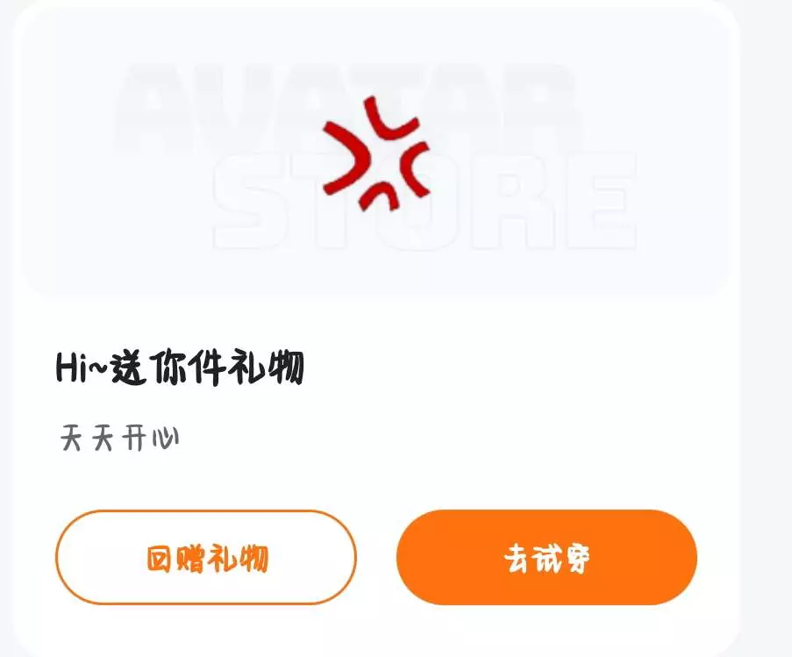Tap the orange 去试穿 button
Viewport: 792px width, 657px height.
[546, 557]
